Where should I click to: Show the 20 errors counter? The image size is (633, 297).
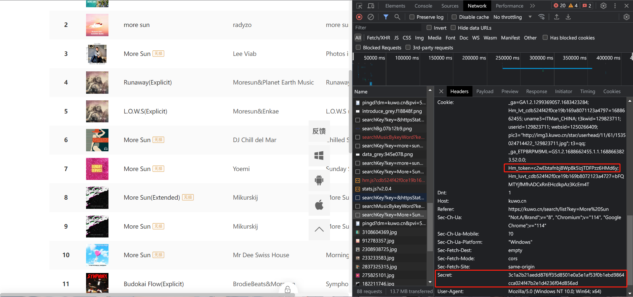click(x=559, y=6)
